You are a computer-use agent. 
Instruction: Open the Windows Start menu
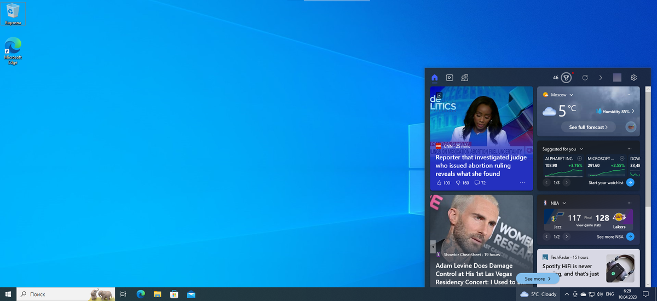(x=8, y=294)
